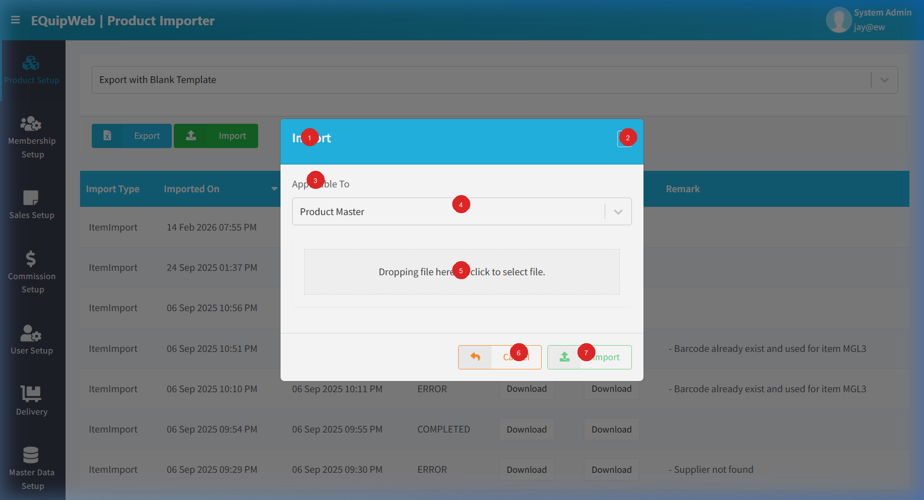Select the 06 Sep 2025 10:51 PM cell
The image size is (924, 500).
coord(212,349)
